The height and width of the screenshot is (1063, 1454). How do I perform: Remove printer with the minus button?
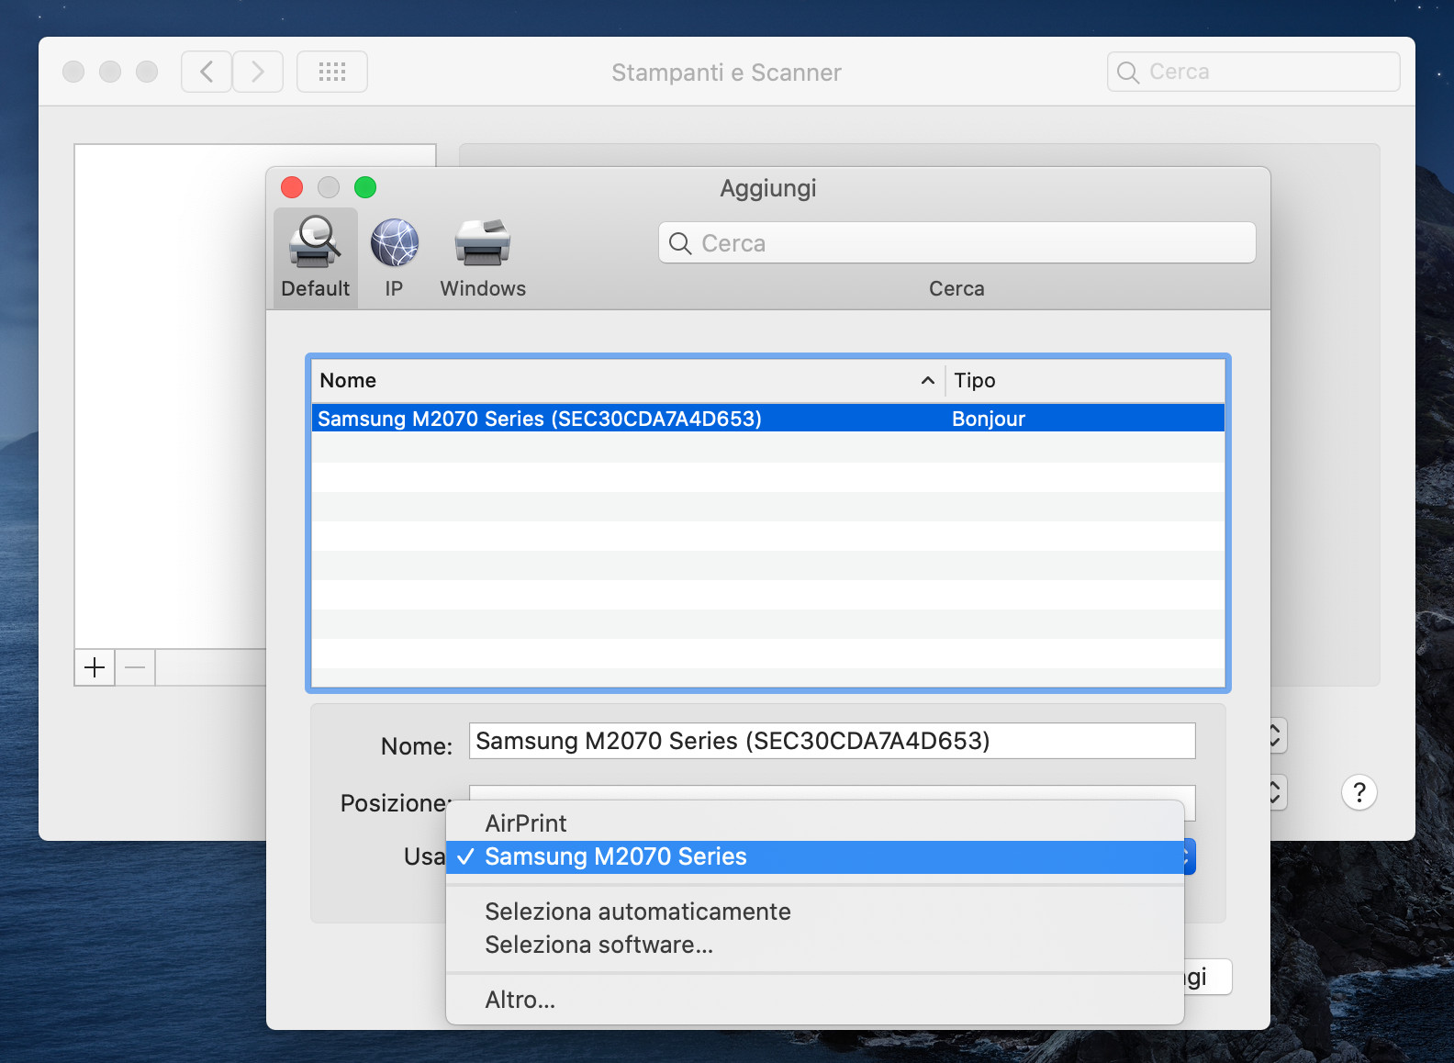pos(135,667)
